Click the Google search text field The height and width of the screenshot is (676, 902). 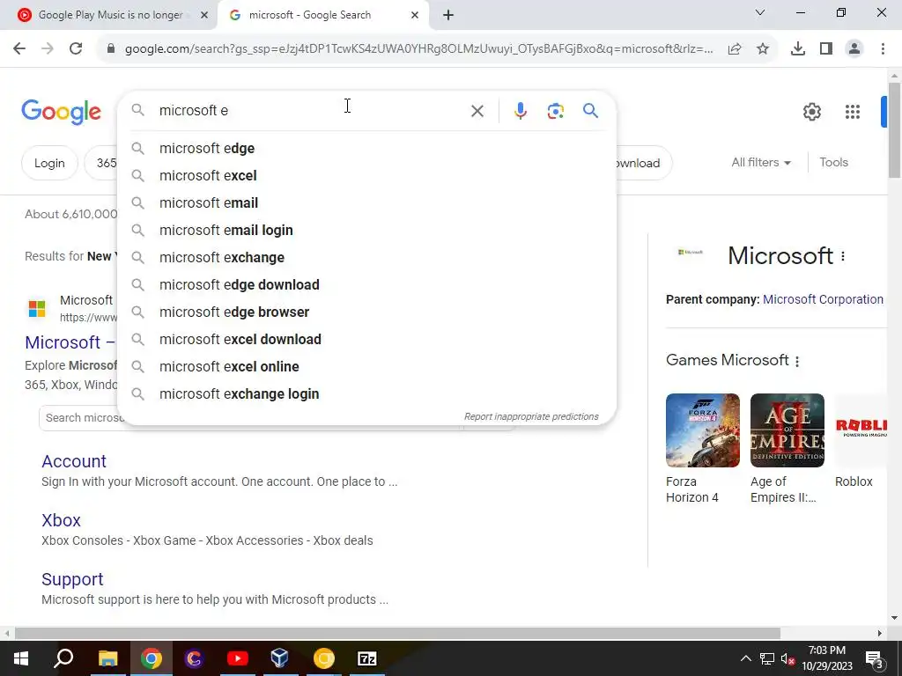pos(311,110)
